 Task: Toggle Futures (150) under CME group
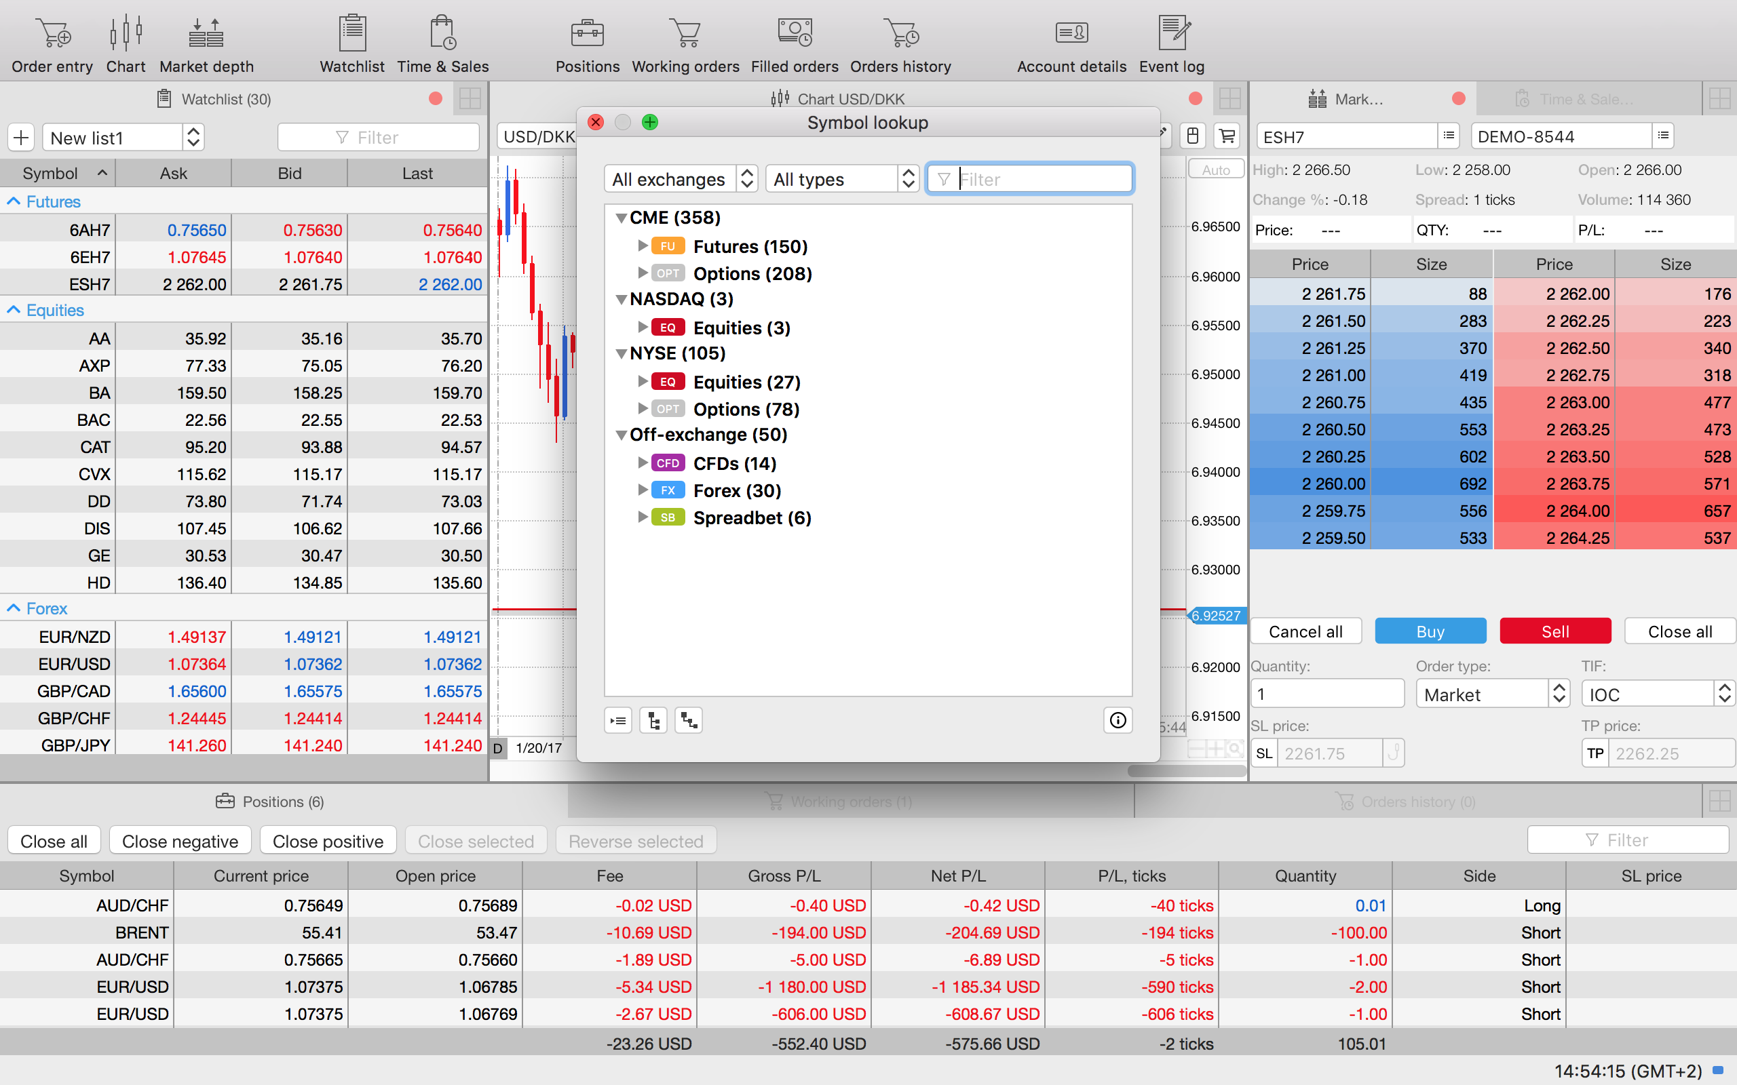[639, 245]
